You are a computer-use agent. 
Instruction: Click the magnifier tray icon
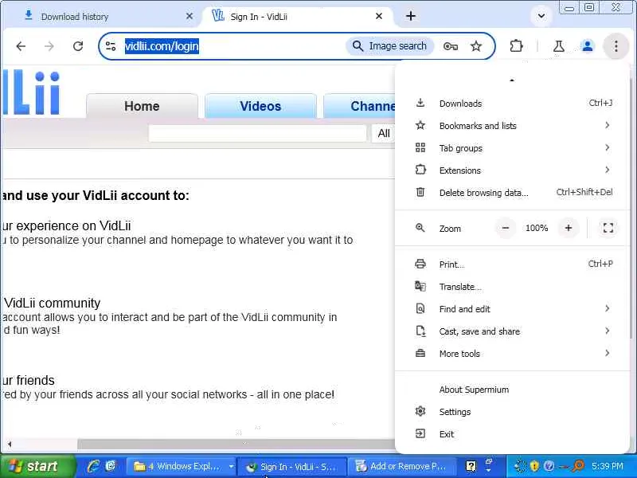(578, 466)
